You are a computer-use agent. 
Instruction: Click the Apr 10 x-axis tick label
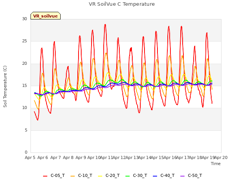tap(94, 157)
